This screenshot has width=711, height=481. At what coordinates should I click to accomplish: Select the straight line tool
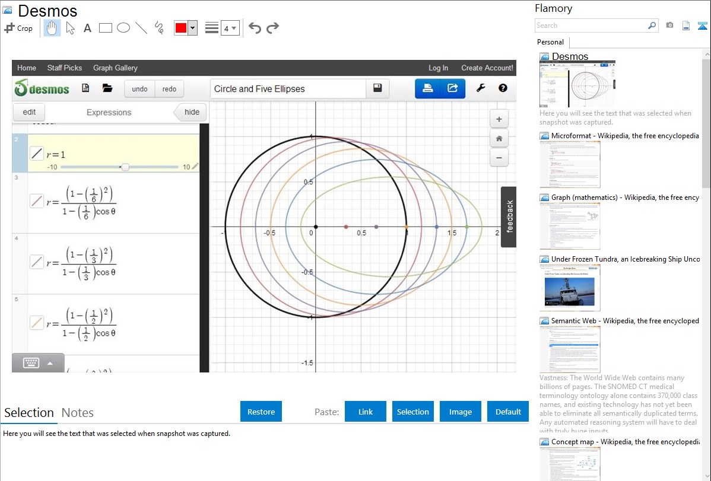tap(141, 28)
